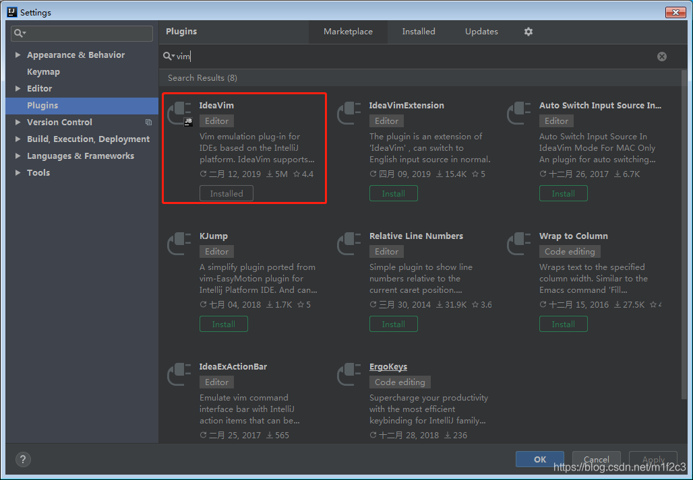The height and width of the screenshot is (480, 693).
Task: Switch to the Installed tab
Action: coord(419,32)
